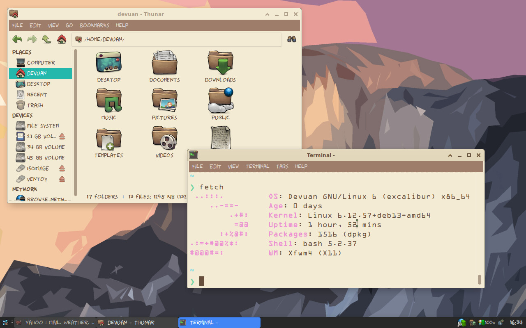Switch to Yahoo Mail taskbar window button
526x328 pixels.
(x=55, y=323)
